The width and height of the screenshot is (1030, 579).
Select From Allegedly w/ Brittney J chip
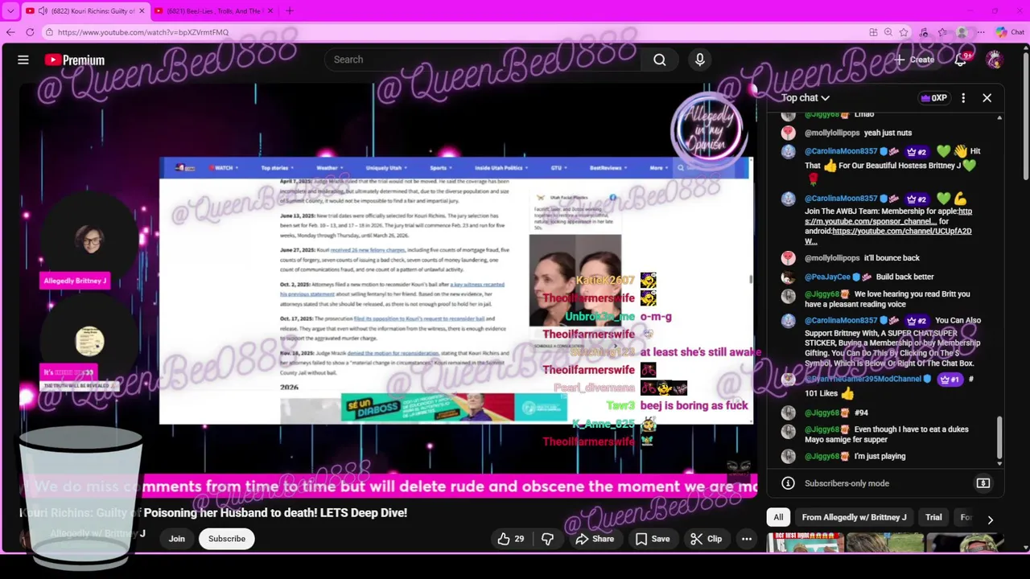click(854, 517)
